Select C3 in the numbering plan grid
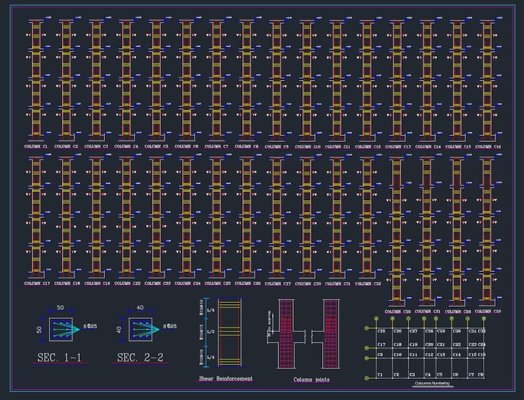The width and height of the screenshot is (524, 400). point(412,375)
